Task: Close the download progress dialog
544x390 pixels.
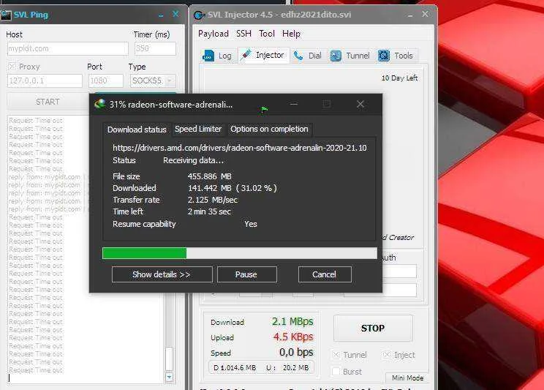Action: click(360, 104)
